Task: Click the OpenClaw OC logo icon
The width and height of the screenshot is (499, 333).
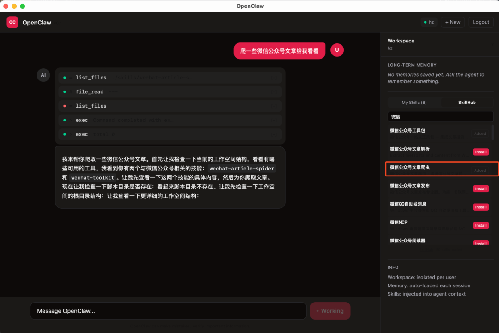Action: (12, 22)
